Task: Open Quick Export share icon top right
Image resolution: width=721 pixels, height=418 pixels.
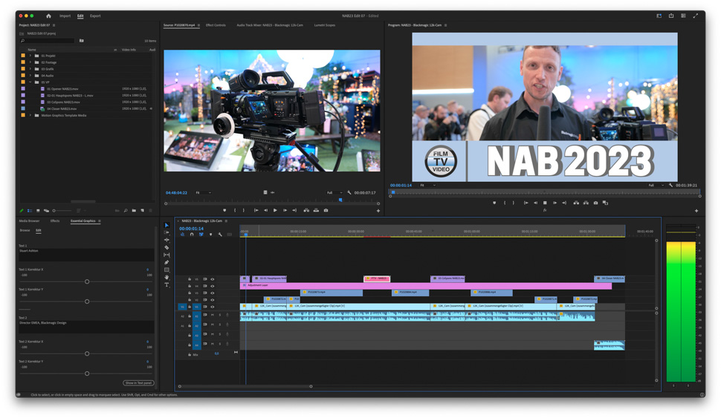Action: pyautogui.click(x=671, y=16)
